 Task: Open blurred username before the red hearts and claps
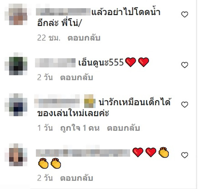pyautogui.click(x=83, y=153)
